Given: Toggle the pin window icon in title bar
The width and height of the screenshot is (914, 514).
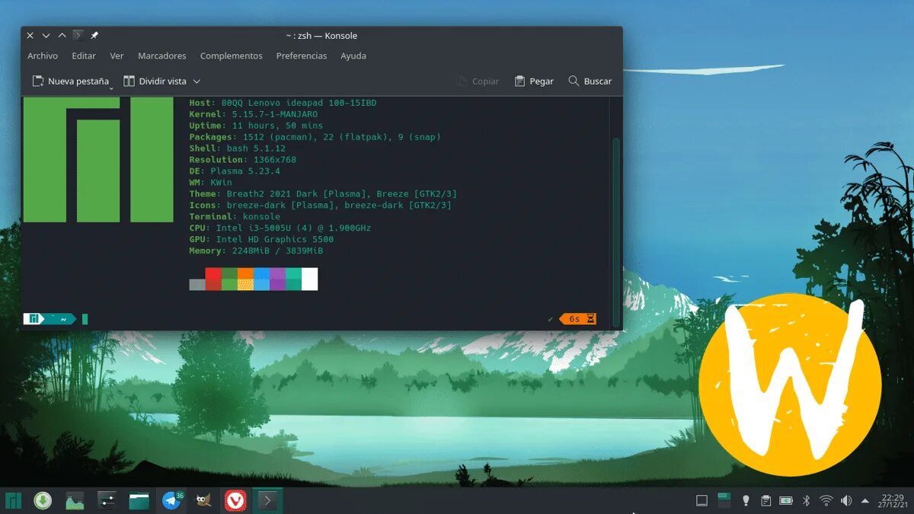Looking at the screenshot, I should 94,35.
